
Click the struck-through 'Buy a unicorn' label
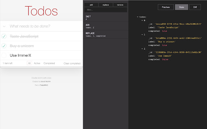coord(22,46)
